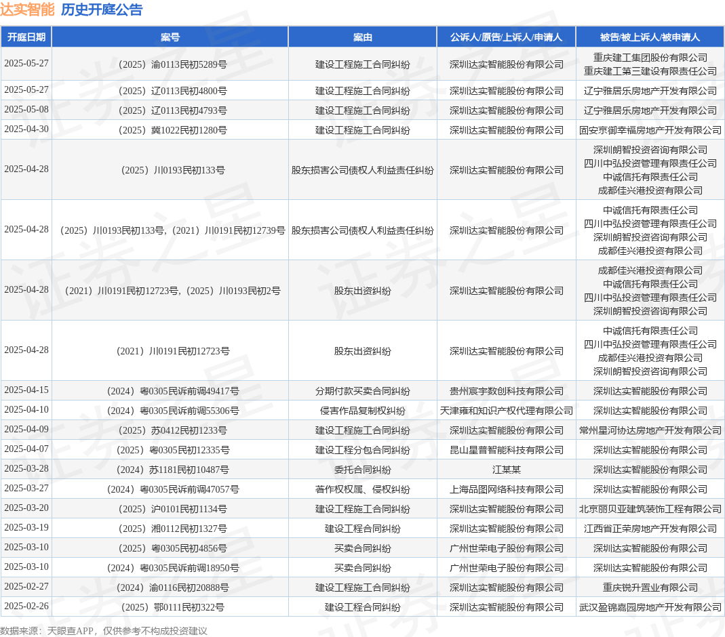The width and height of the screenshot is (725, 637).
Task: Click the date 2025-03-28
Action: coord(26,469)
